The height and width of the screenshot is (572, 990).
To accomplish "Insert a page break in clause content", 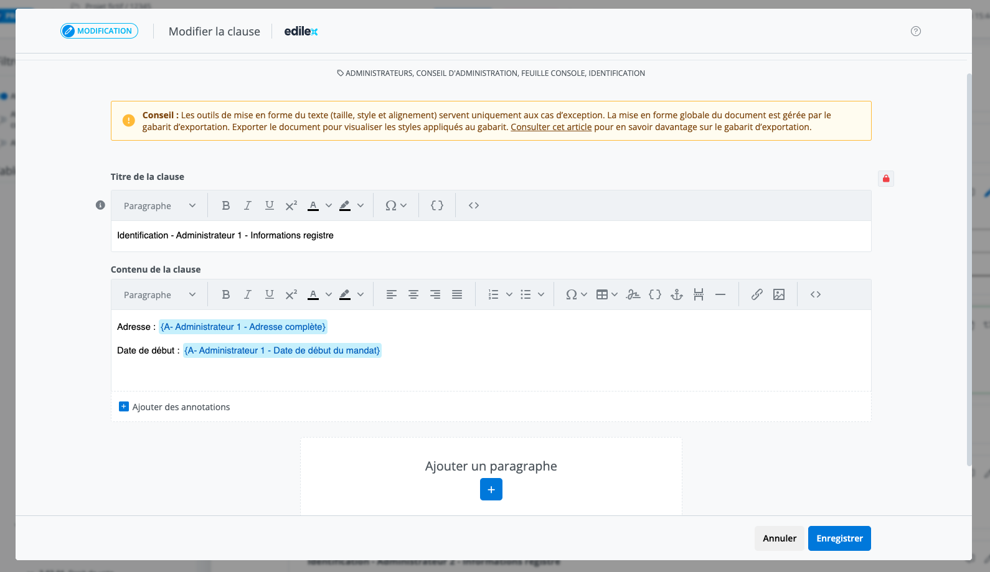I will pyautogui.click(x=699, y=294).
